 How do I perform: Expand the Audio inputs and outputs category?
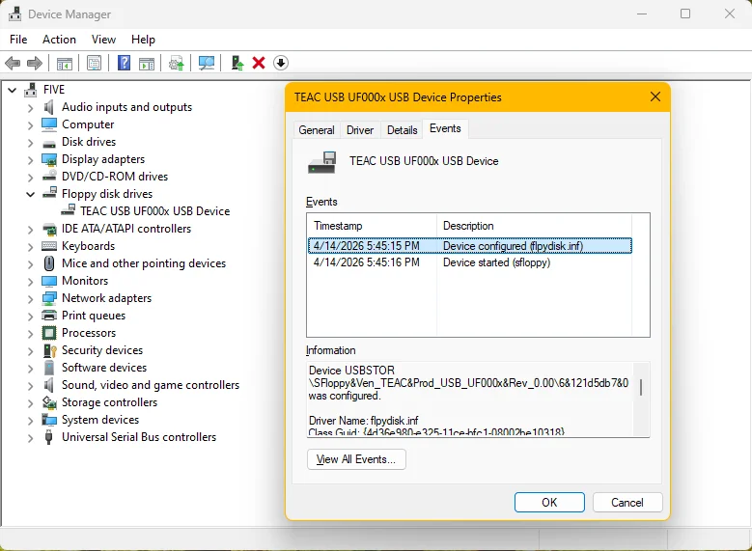tap(30, 108)
